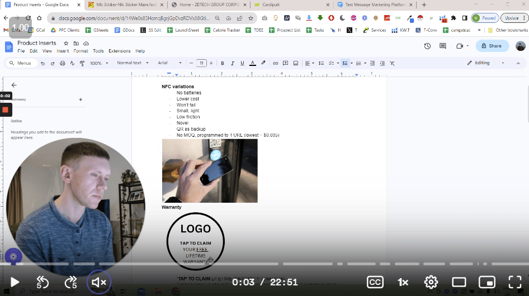
Task: Click the Chrome Update button
Action: 514,18
